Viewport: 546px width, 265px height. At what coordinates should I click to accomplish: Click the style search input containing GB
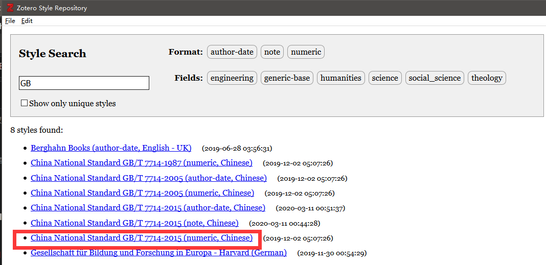click(84, 83)
